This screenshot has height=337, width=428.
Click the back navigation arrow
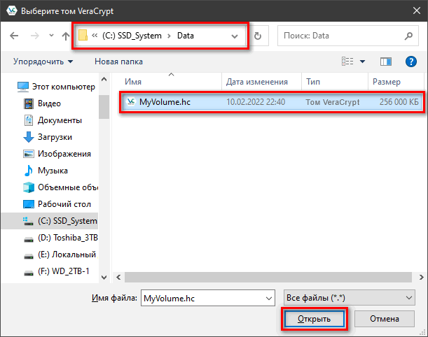[x=14, y=36]
